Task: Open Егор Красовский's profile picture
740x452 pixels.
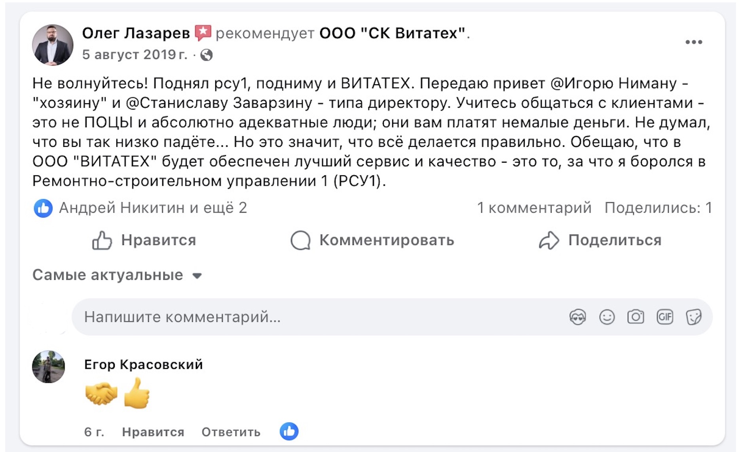Action: click(48, 367)
